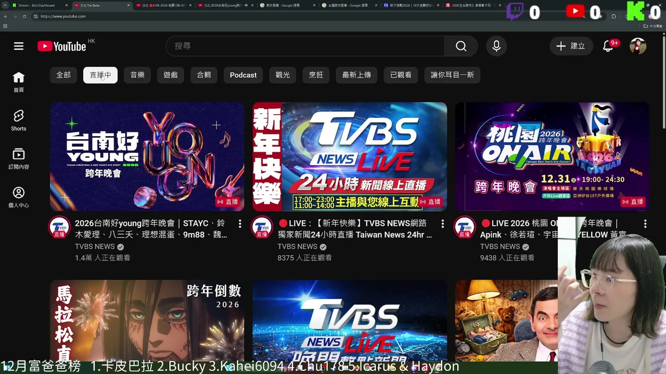666x374 pixels.
Task: Select the 音樂 filter chip
Action: coord(137,75)
